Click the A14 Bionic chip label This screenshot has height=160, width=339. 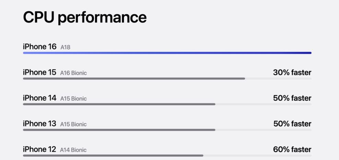pos(73,150)
